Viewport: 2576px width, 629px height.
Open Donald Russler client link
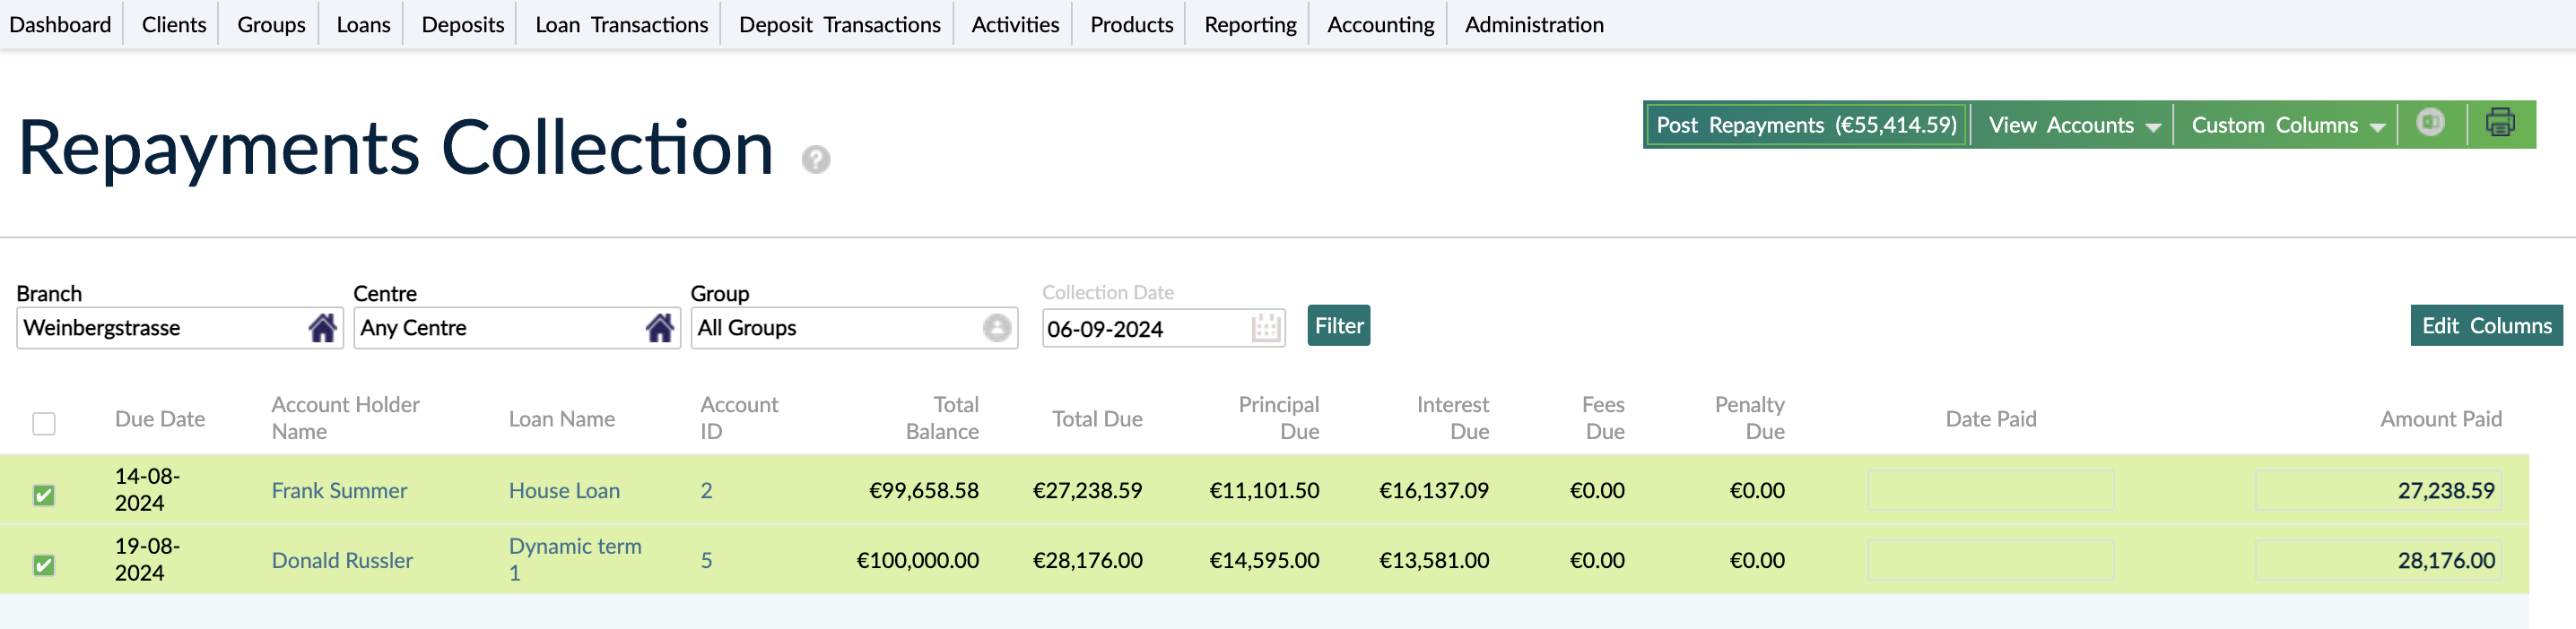[342, 560]
